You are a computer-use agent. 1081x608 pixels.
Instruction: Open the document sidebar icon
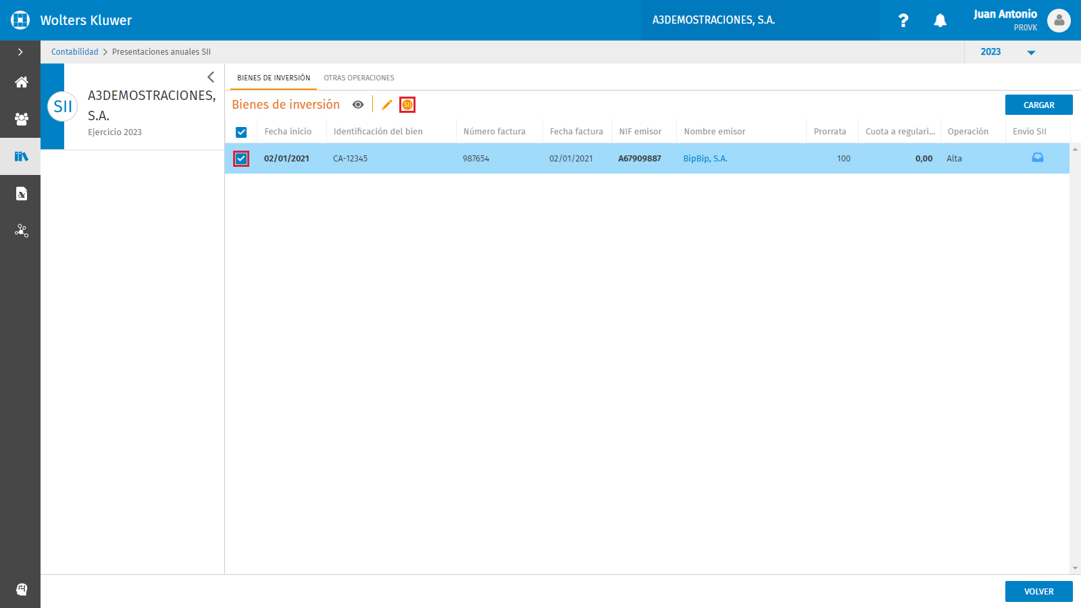point(22,194)
